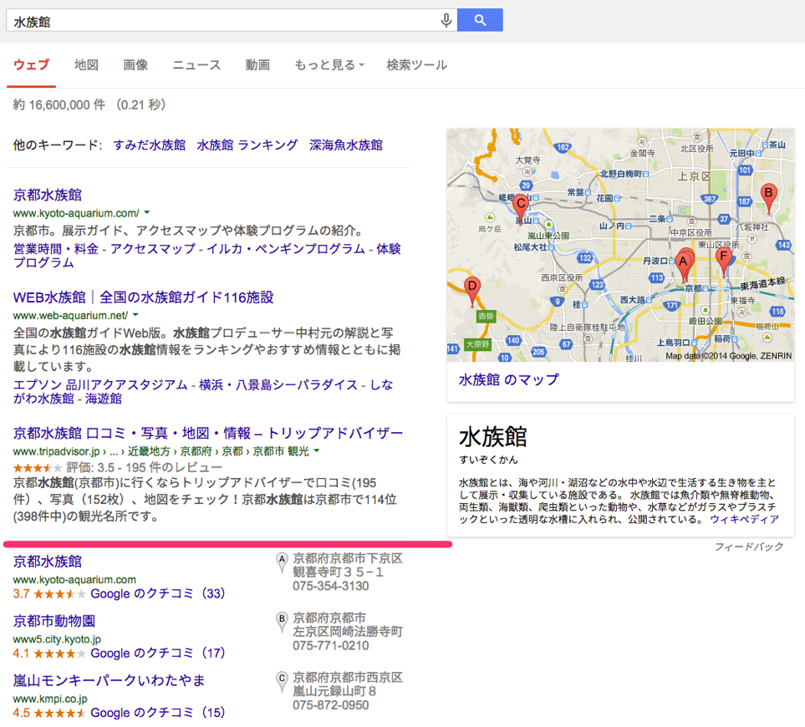Click phone number 075-771-0210
Screen dimensions: 805x727
331,645
